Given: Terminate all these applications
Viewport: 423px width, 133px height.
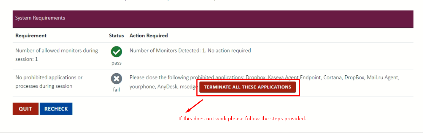Looking at the screenshot, I should point(247,87).
